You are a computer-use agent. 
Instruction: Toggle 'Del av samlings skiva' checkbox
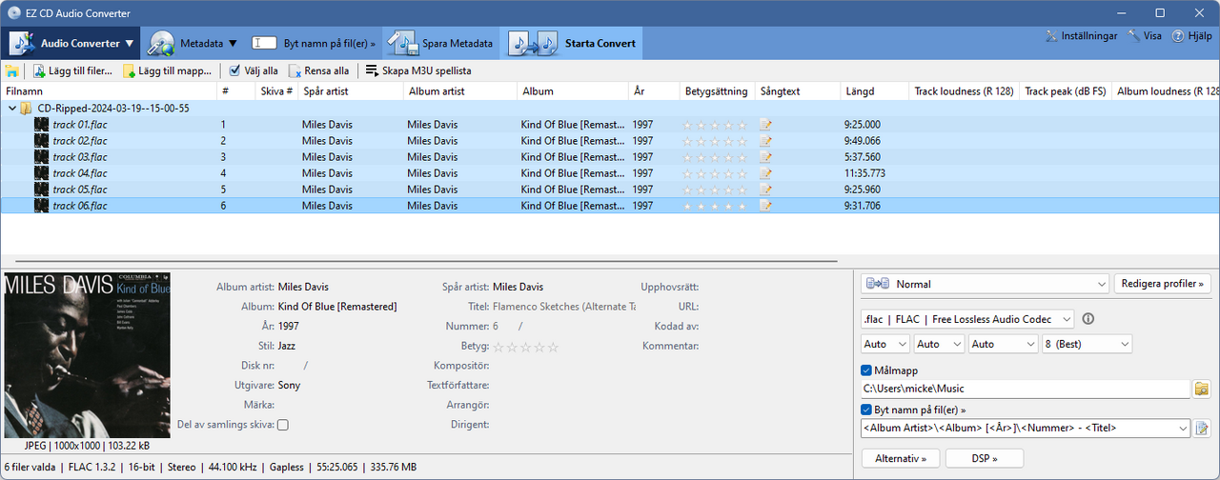(283, 425)
